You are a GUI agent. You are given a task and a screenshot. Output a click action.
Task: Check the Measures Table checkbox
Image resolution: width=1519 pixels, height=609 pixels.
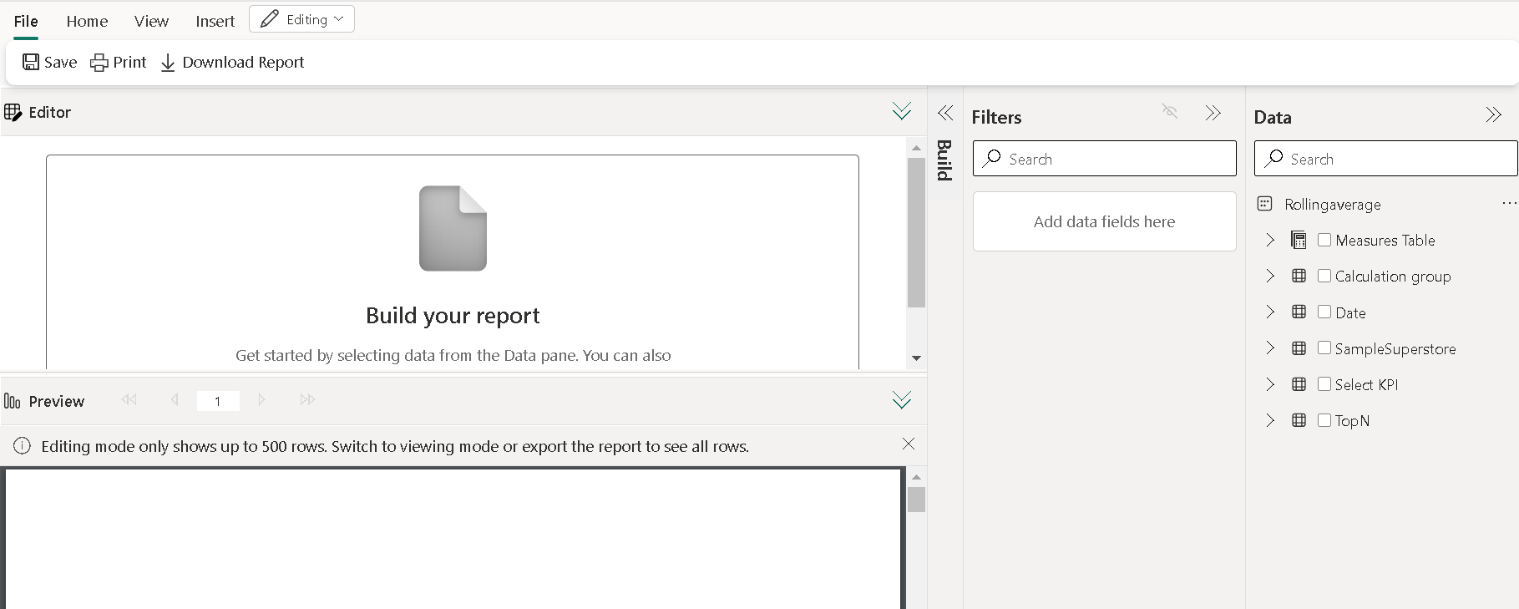(x=1324, y=240)
